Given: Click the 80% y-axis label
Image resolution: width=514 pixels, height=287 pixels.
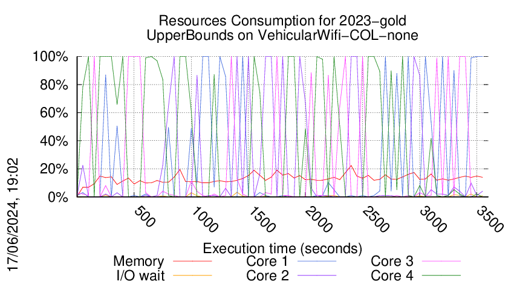Looking at the screenshot, I should coord(54,85).
